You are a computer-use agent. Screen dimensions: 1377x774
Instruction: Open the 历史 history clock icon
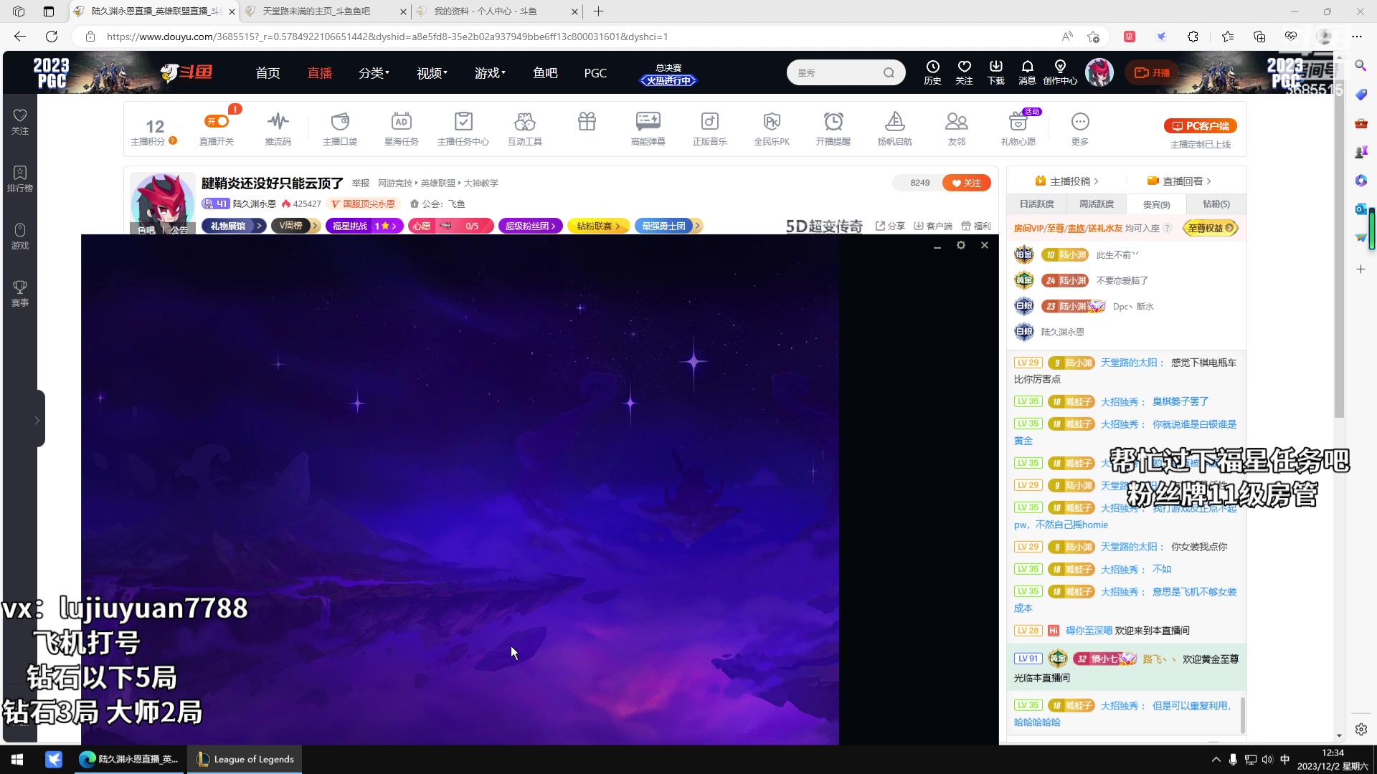(x=933, y=72)
